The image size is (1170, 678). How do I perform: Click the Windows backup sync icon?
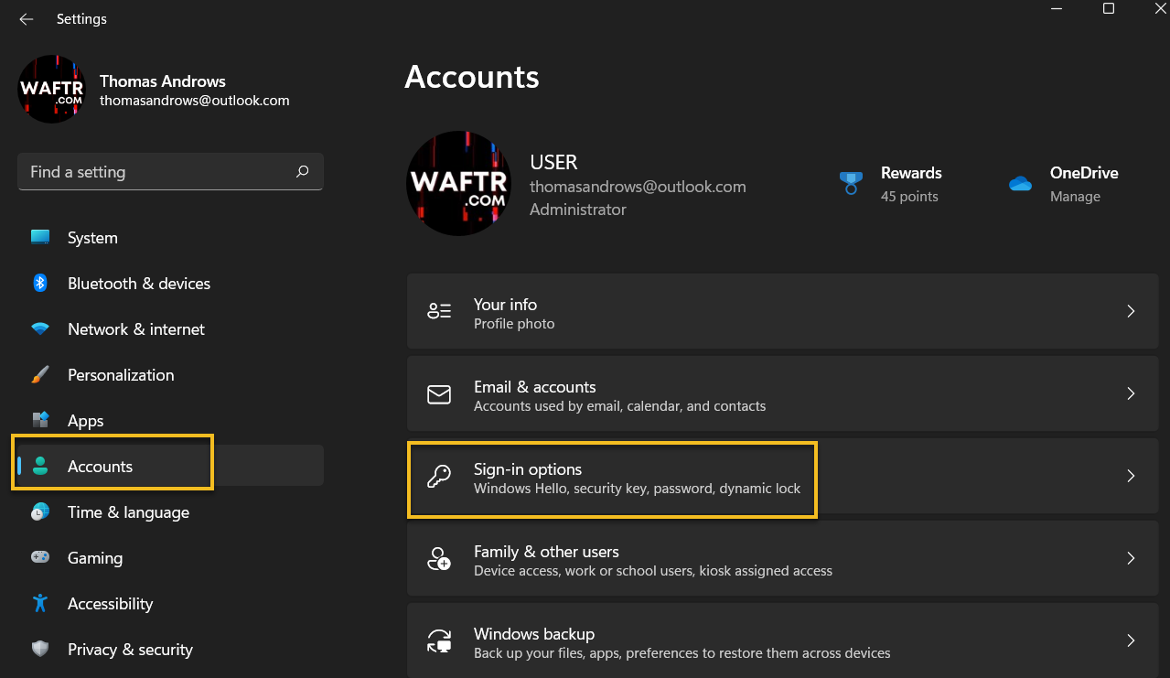coord(439,641)
